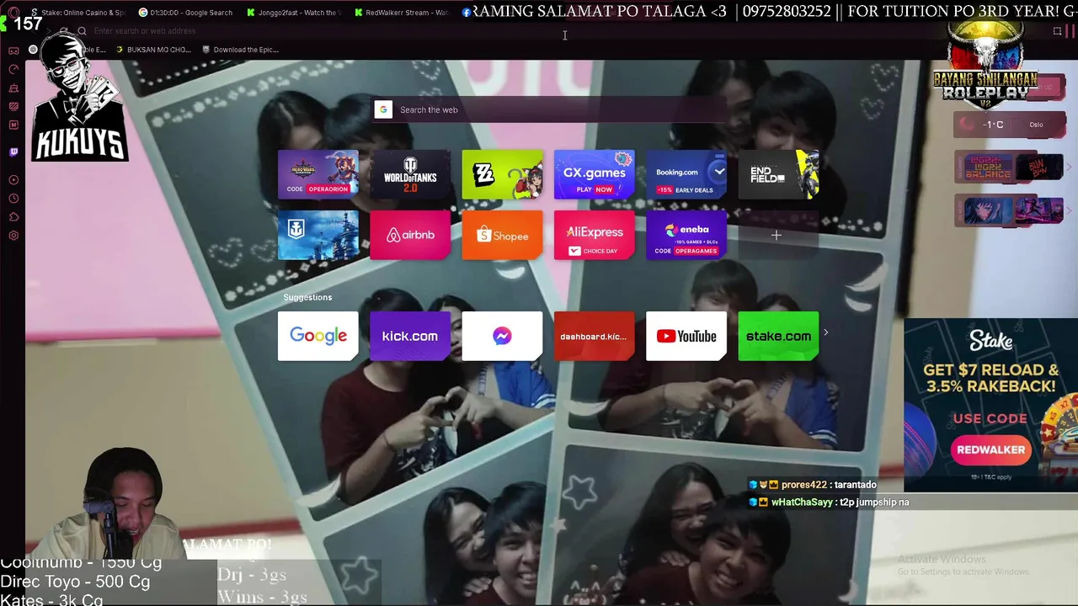
Task: Open the World of Warships tile
Action: pyautogui.click(x=318, y=236)
